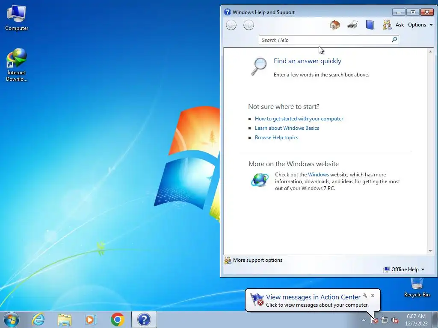Select the Recycle Bin desktop icon
Screen dimensions: 438x328
click(417, 287)
